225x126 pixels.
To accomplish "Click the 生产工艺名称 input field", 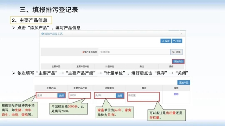I will pyautogui.click(x=135, y=52).
